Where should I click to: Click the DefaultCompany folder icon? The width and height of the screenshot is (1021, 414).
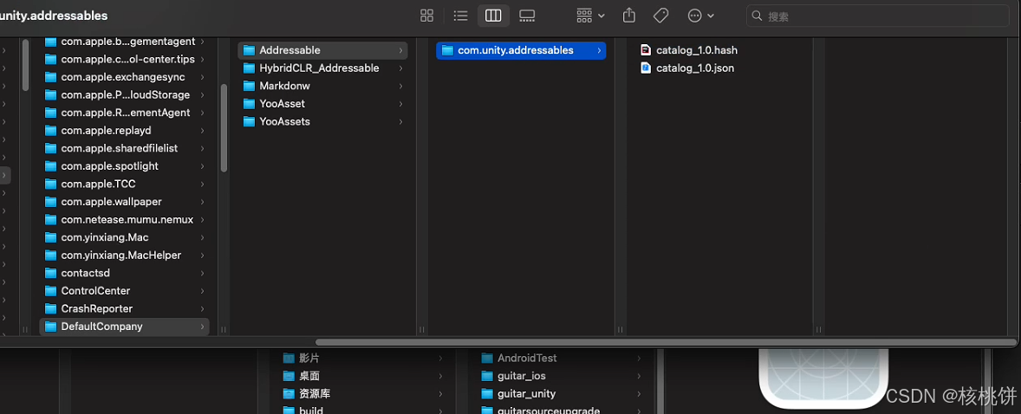[51, 327]
